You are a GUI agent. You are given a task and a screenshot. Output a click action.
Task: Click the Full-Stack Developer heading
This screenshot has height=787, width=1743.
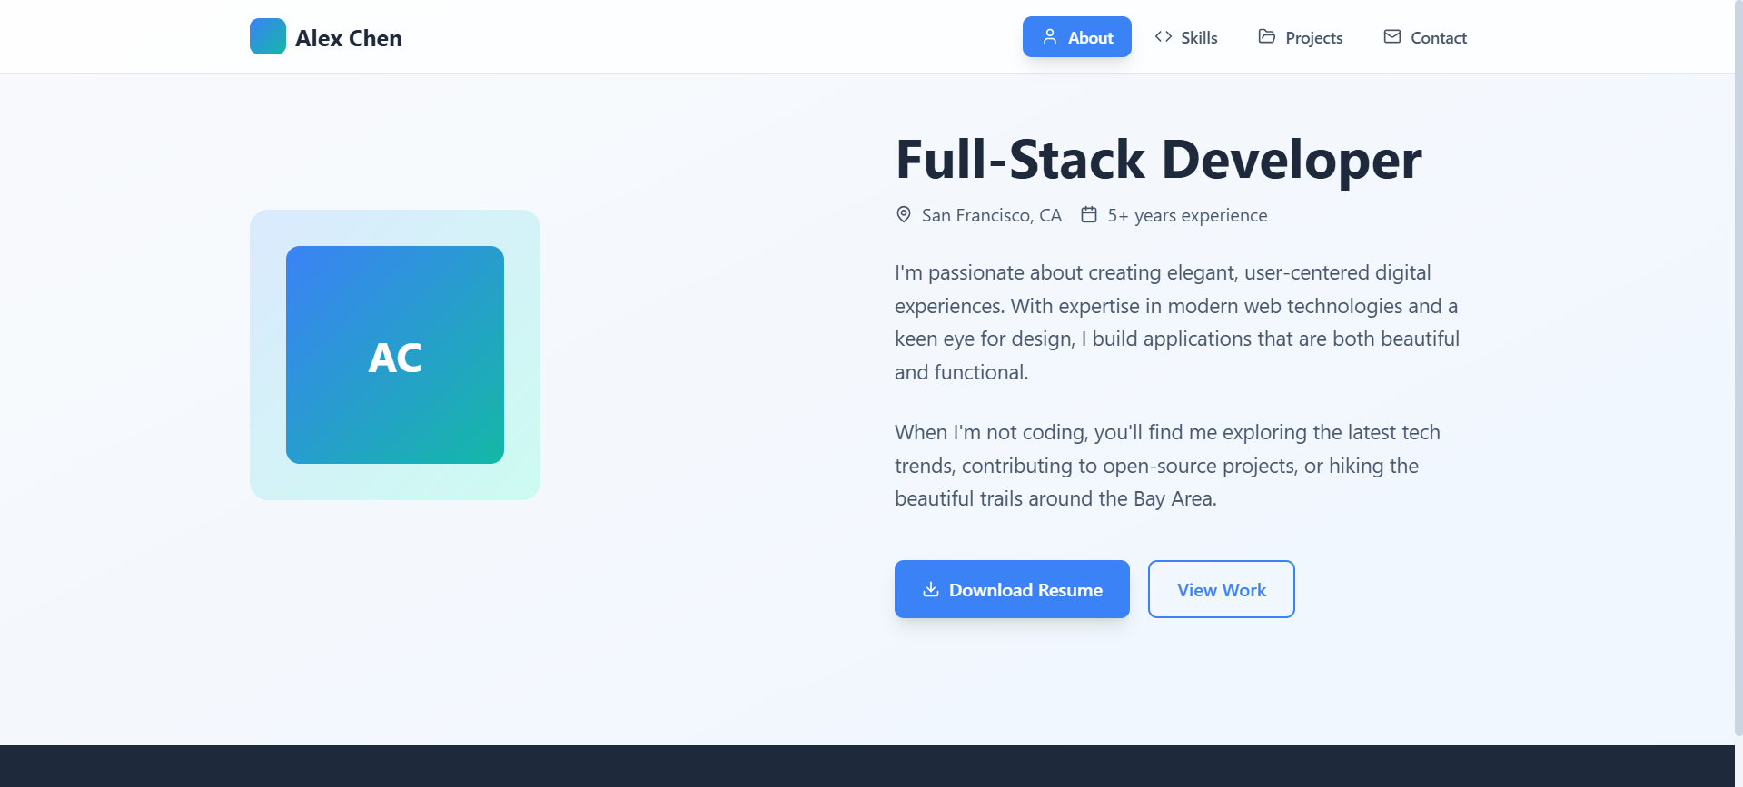pos(1158,160)
